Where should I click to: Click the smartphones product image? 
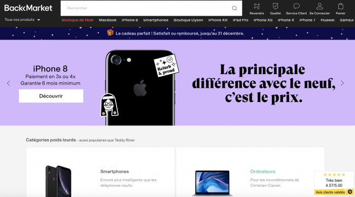point(58,181)
